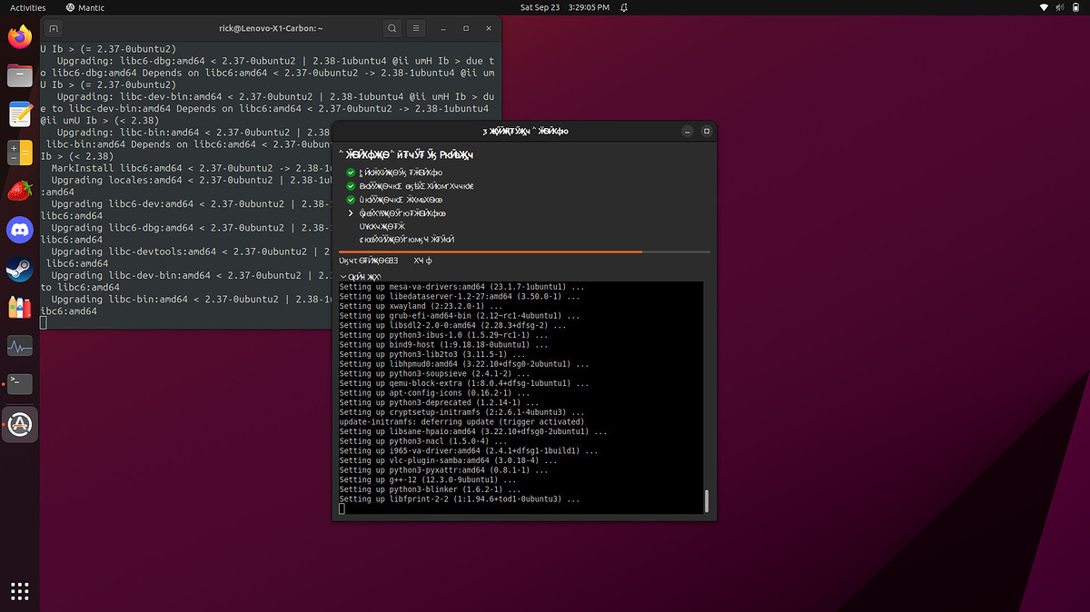The width and height of the screenshot is (1090, 612).
Task: Click 'Upgrading locales:amd64' line in the terminal
Action: point(192,180)
